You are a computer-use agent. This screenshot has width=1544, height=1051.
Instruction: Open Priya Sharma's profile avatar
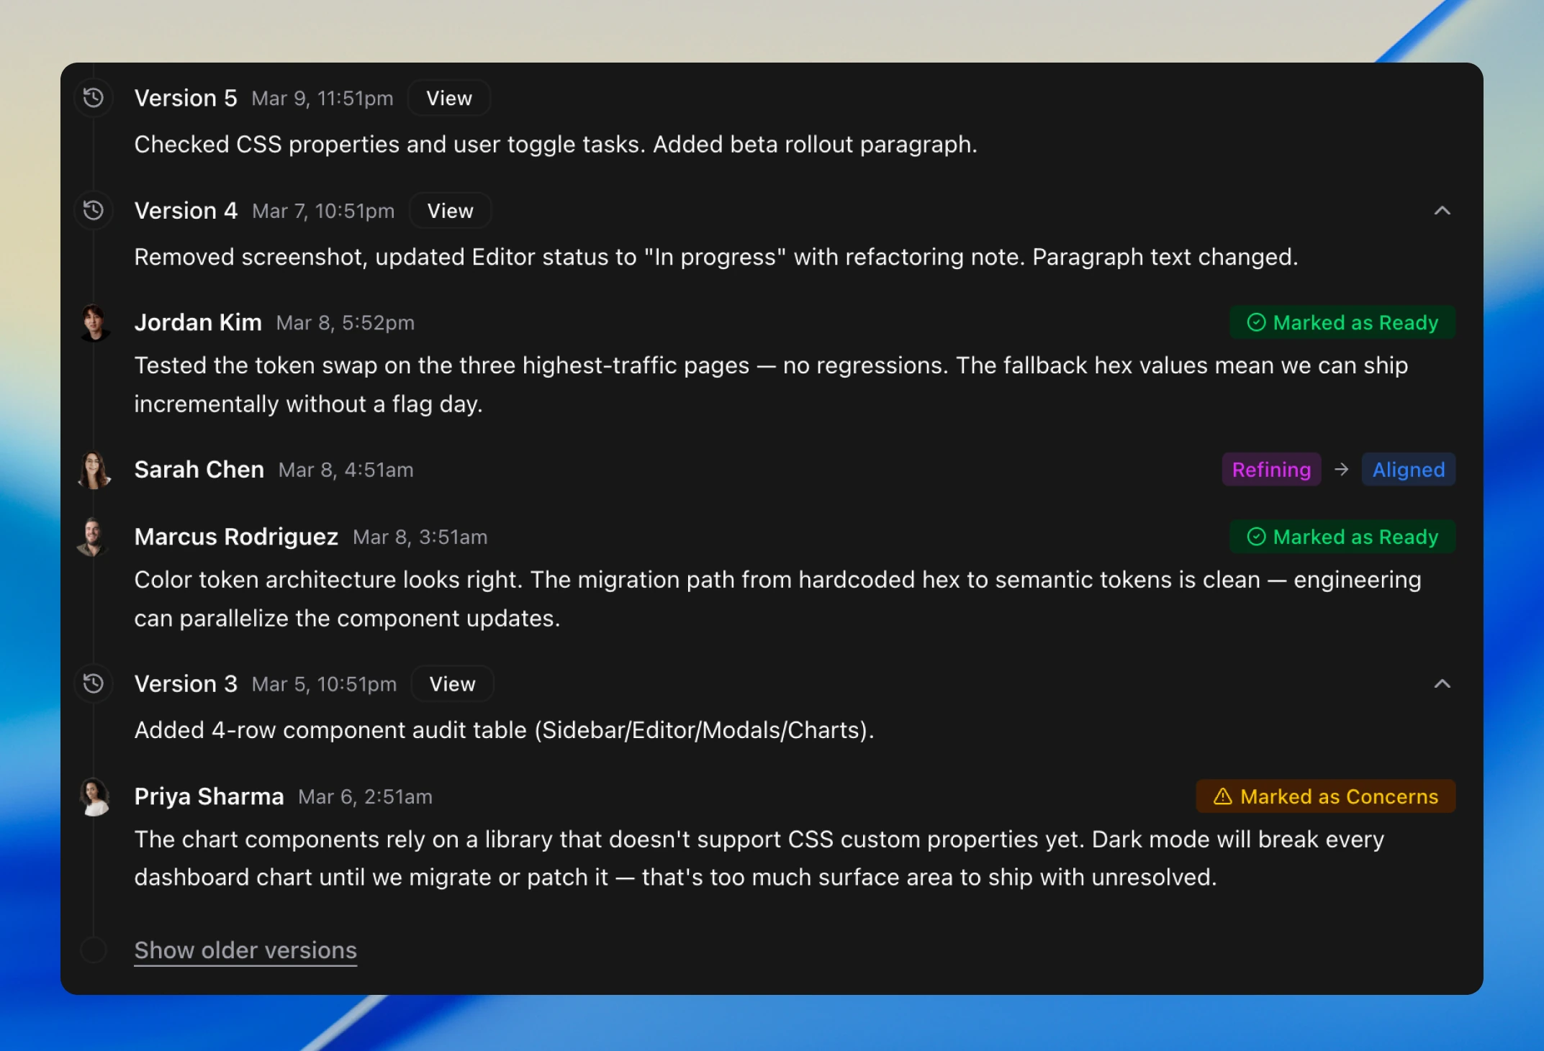[94, 797]
